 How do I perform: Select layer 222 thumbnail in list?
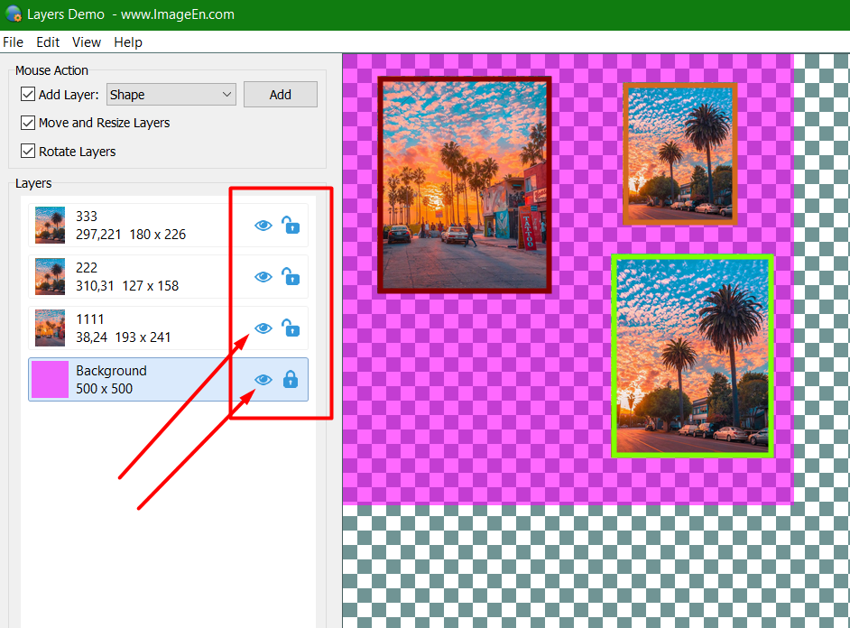[x=50, y=276]
